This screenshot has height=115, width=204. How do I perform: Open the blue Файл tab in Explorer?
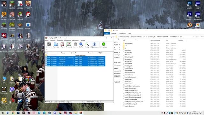(107, 33)
